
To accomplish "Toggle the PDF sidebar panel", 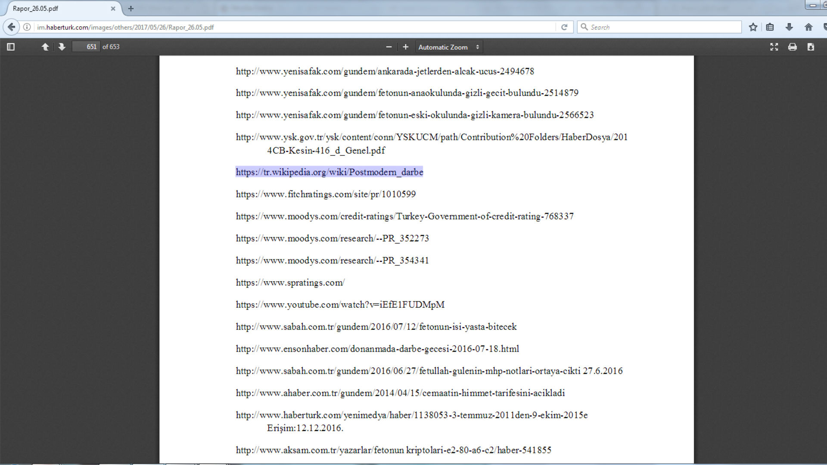I will click(x=11, y=47).
